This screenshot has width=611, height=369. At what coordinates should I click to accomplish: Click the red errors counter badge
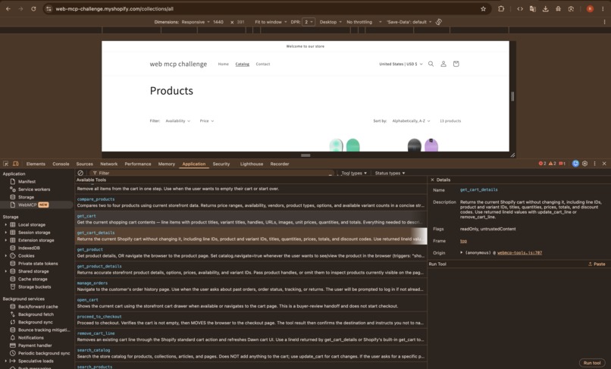pos(542,164)
